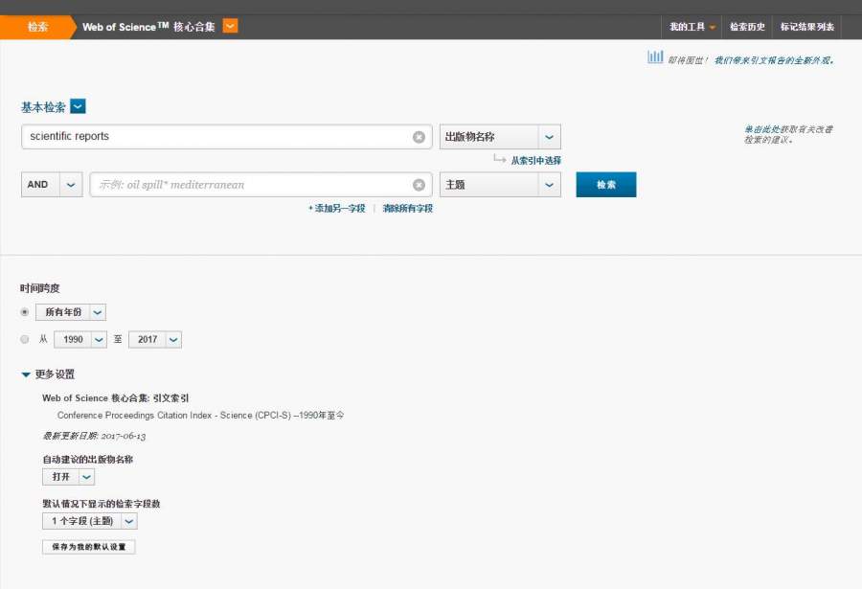Click the Web of Science 核心合集: 引文索引 heading

[x=116, y=398]
